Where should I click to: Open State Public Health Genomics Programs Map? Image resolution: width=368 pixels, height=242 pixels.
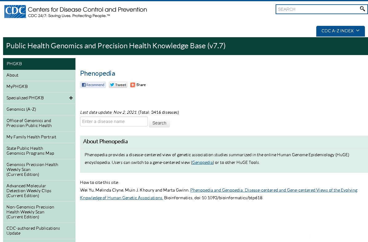tap(30, 151)
